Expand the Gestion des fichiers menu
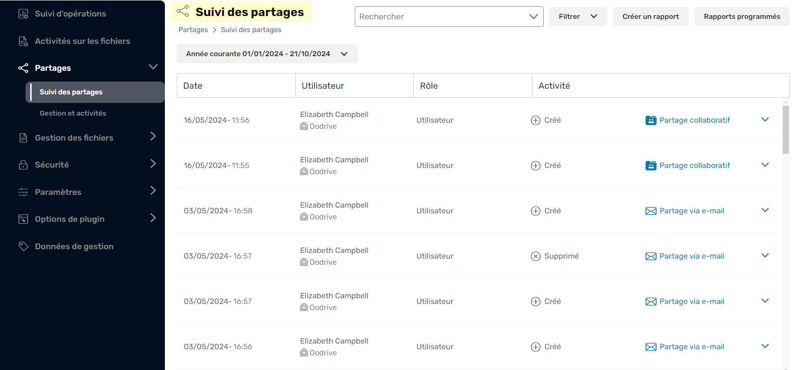 (153, 136)
